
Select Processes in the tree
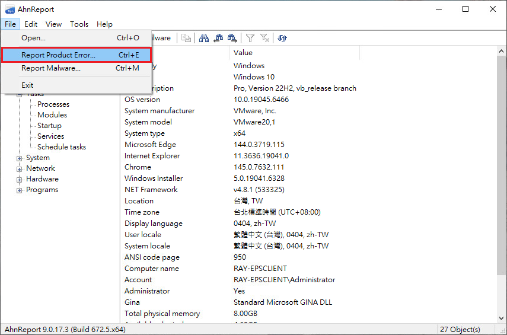pos(53,104)
